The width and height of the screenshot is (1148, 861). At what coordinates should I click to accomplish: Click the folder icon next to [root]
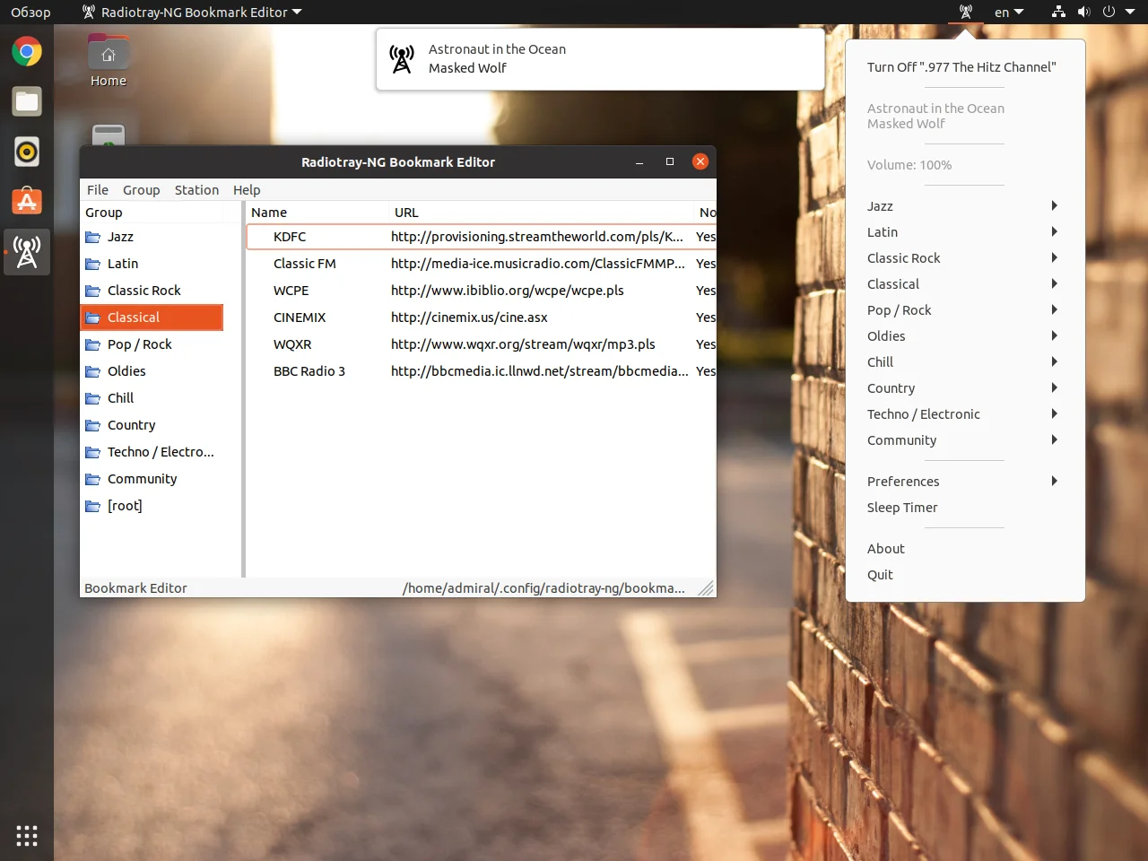point(93,506)
